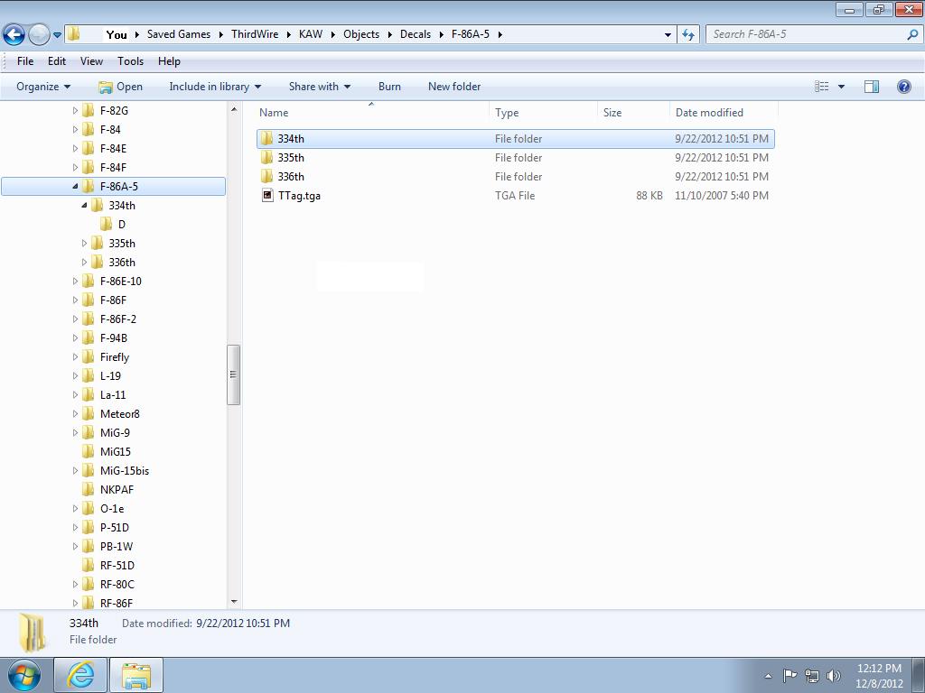Click the Windows Explorer taskbar icon

tap(136, 675)
